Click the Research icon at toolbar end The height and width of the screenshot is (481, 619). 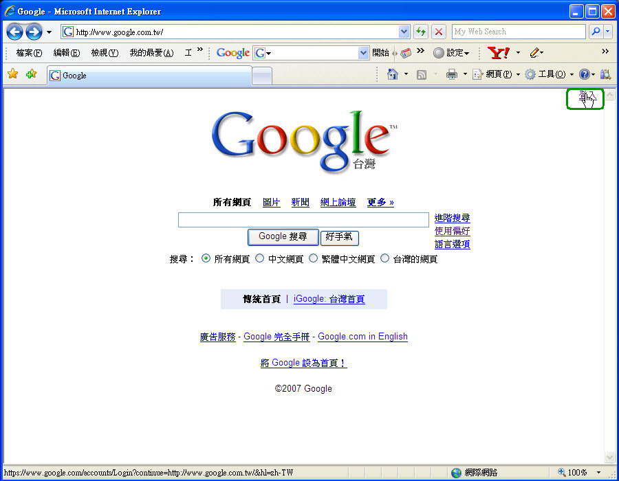(x=605, y=74)
